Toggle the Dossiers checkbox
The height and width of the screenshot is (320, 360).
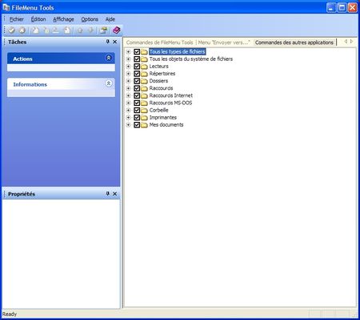(137, 81)
